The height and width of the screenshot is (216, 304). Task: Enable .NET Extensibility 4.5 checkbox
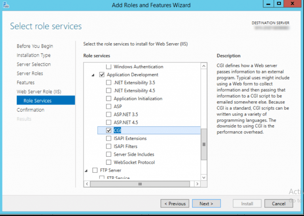[x=108, y=90]
